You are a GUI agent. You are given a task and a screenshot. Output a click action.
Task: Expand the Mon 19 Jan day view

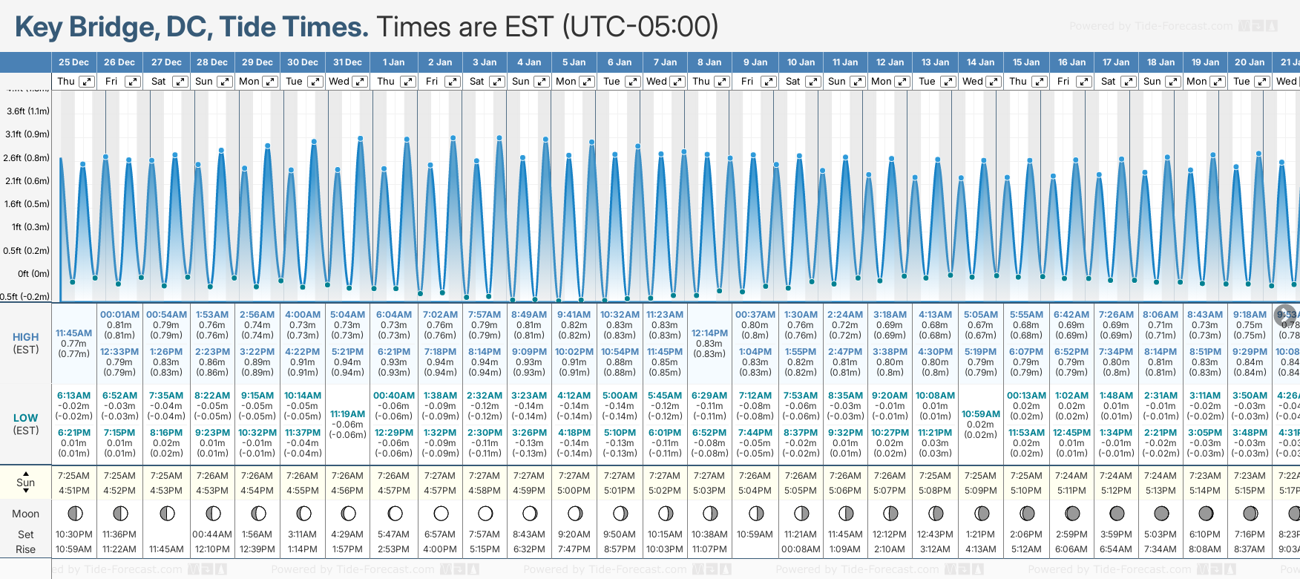click(1217, 82)
